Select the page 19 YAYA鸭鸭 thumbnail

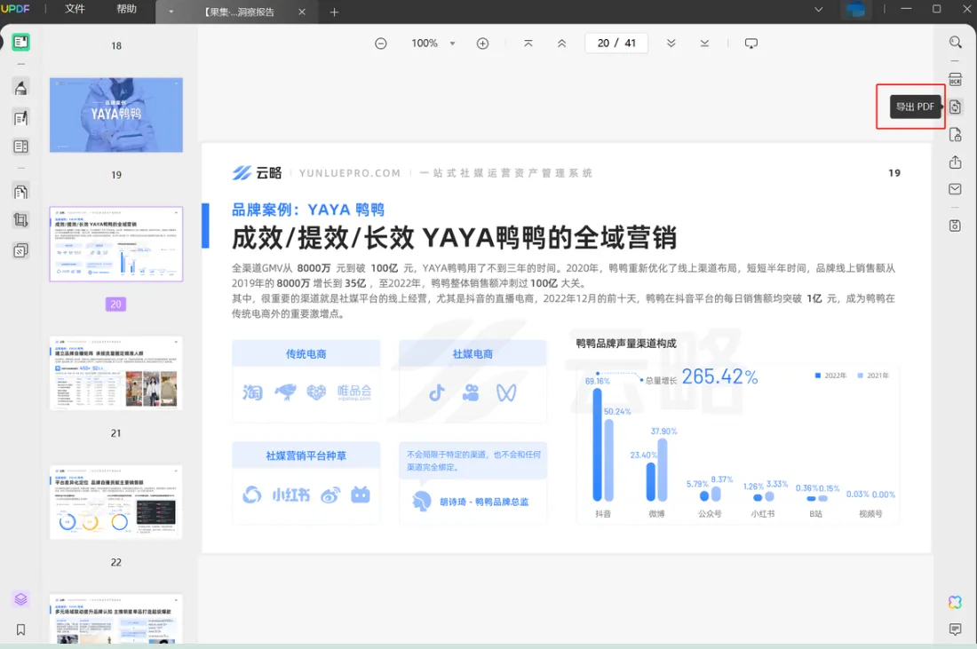click(x=116, y=115)
